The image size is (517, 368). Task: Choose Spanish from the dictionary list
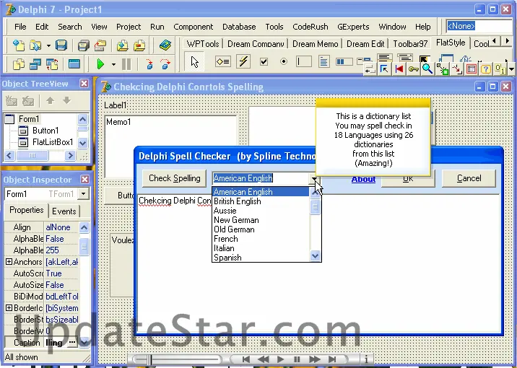pos(261,258)
